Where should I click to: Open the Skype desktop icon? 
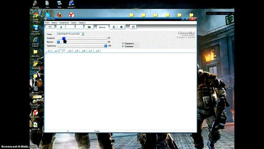[x=48, y=15]
